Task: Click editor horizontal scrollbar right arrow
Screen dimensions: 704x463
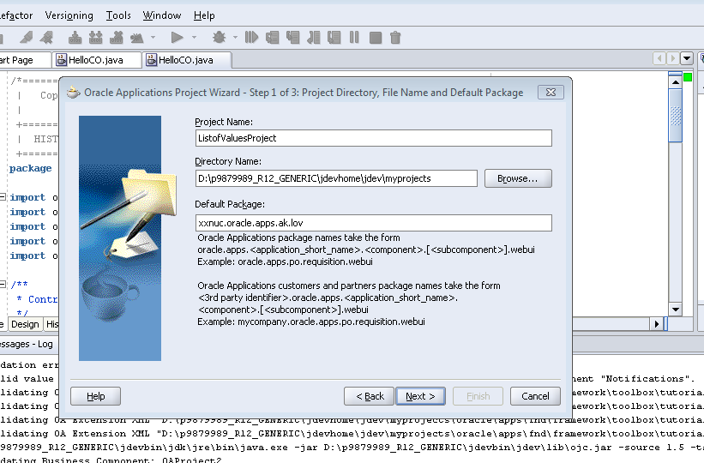Action: pos(657,324)
